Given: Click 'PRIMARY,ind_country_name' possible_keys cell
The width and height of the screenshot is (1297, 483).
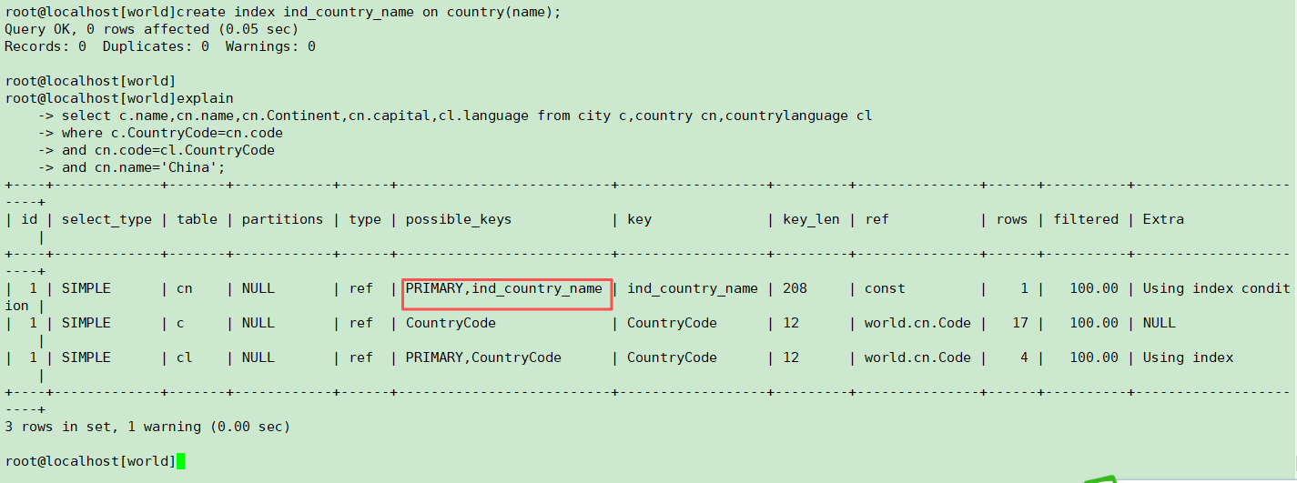Looking at the screenshot, I should click(x=504, y=288).
